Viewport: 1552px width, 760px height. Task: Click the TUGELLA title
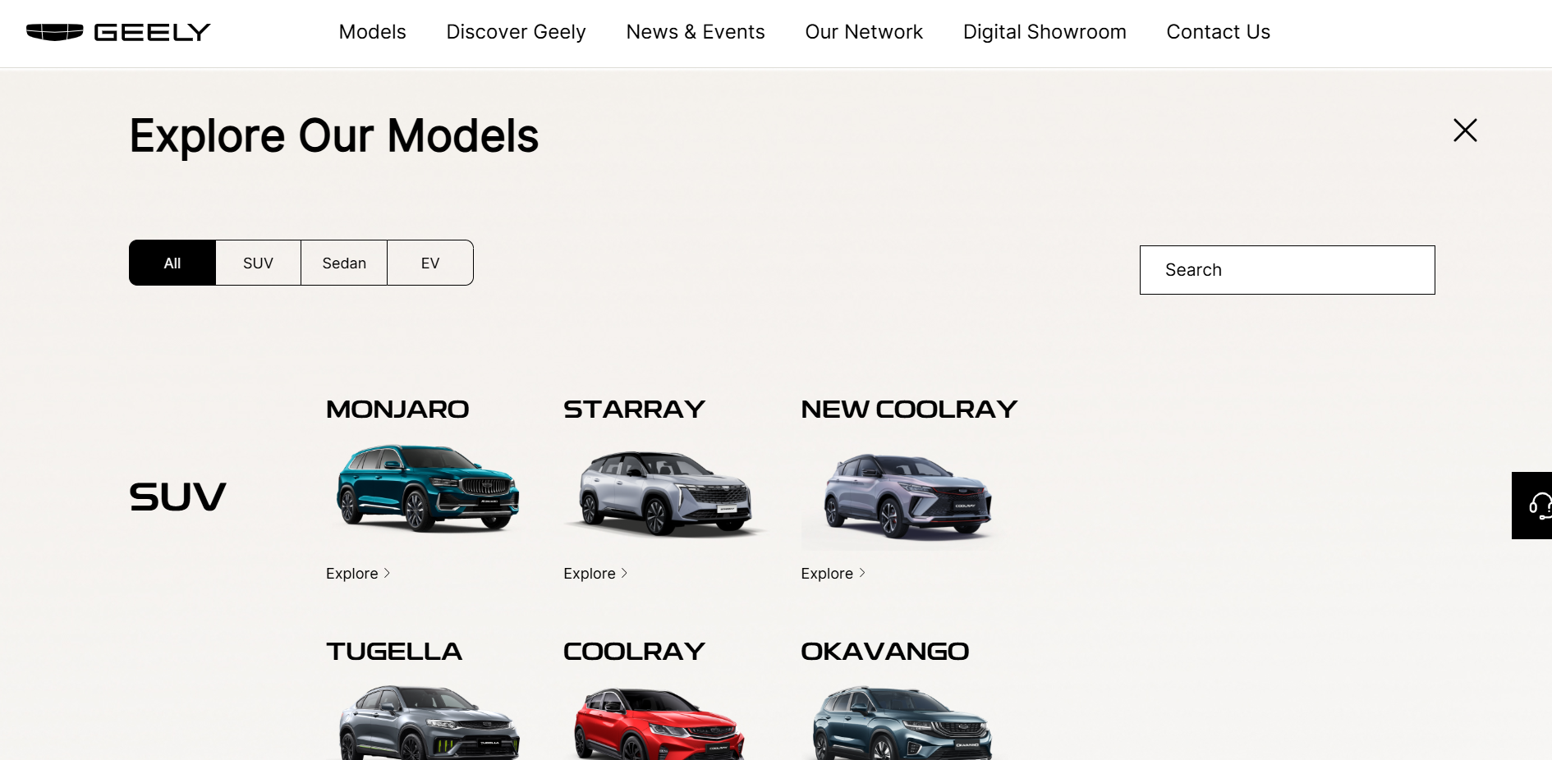(x=394, y=651)
